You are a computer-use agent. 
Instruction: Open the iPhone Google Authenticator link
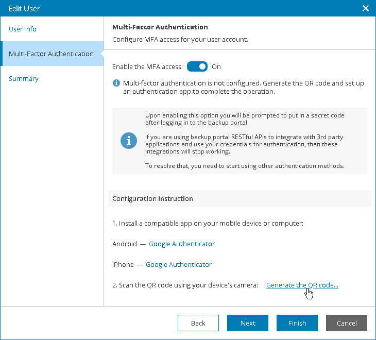click(x=179, y=264)
